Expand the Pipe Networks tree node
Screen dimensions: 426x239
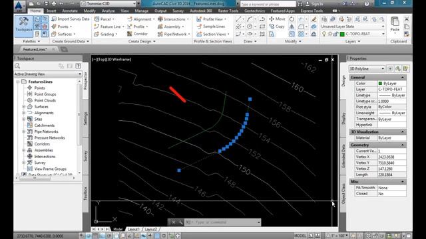24,131
